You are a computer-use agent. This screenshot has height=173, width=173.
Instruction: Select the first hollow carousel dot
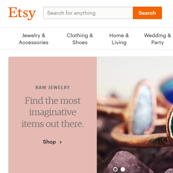115,169
